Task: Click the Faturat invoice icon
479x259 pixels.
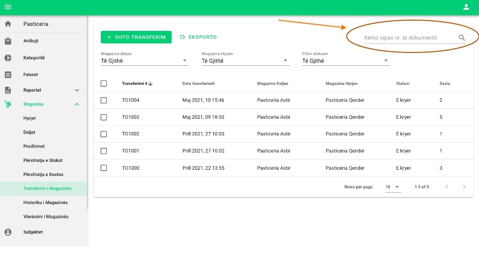Action: 8,75
